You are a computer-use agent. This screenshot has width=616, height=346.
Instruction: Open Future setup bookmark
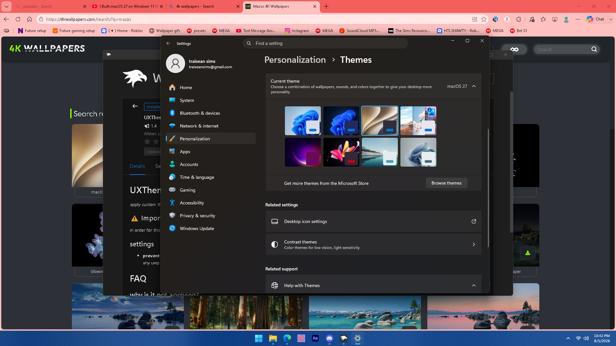pos(32,31)
